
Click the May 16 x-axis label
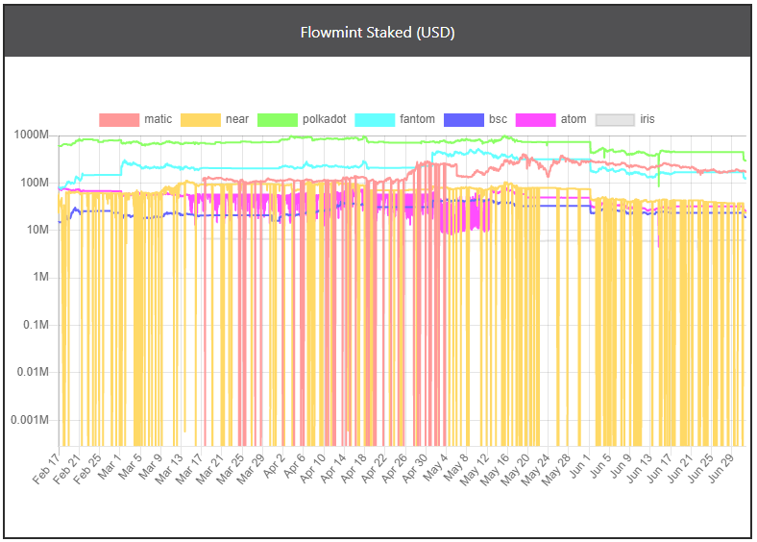(x=495, y=470)
